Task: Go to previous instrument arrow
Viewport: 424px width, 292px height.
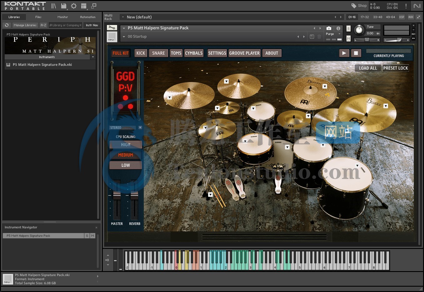Action: [314, 28]
